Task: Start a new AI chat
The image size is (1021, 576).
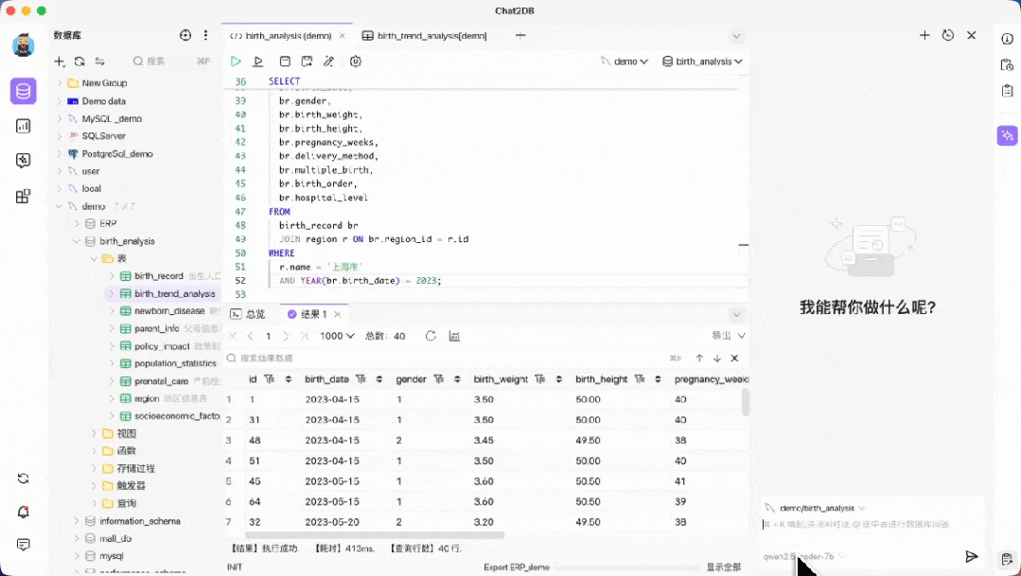Action: click(x=924, y=35)
